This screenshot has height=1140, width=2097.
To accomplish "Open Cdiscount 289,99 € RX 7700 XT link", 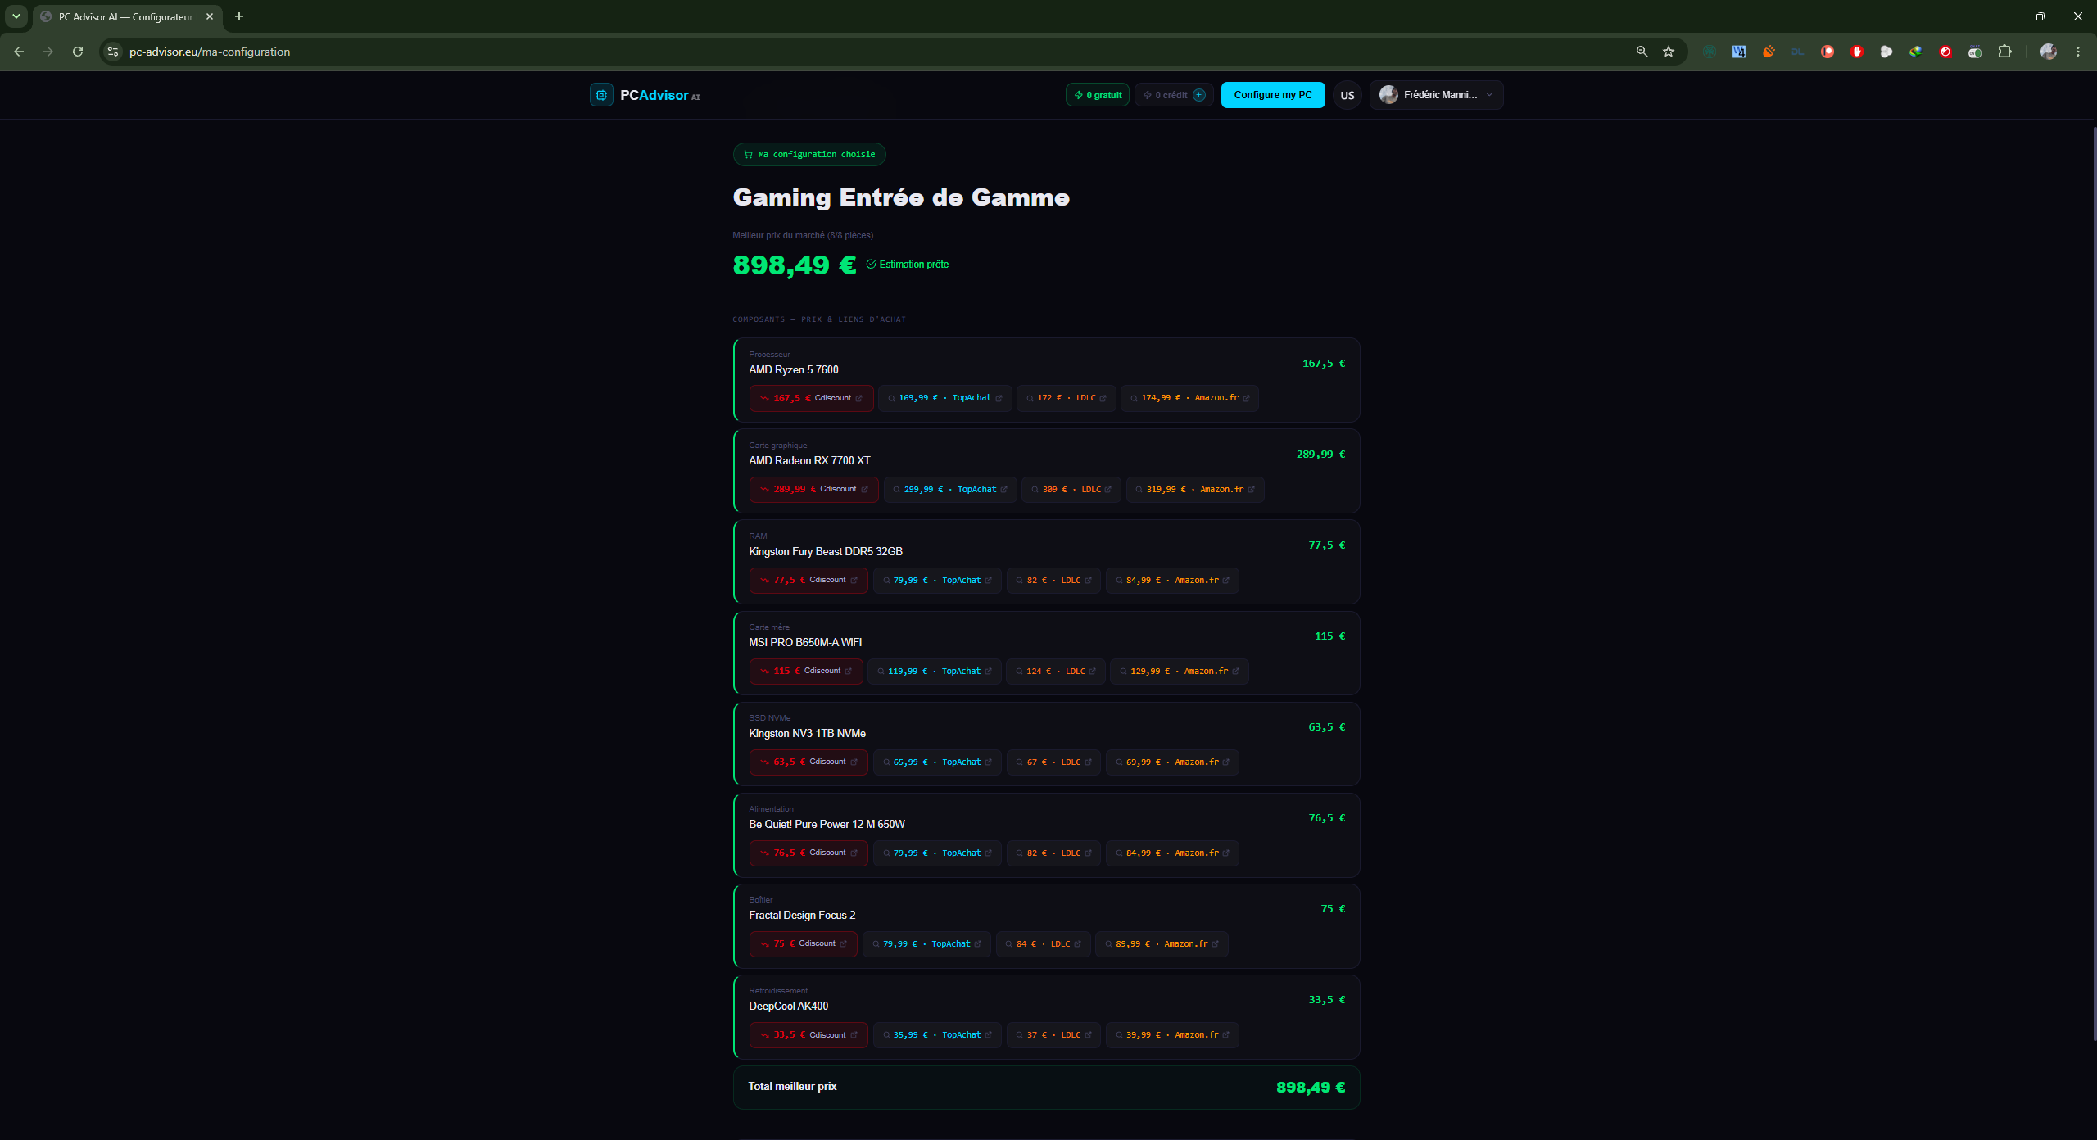I will [x=814, y=490].
